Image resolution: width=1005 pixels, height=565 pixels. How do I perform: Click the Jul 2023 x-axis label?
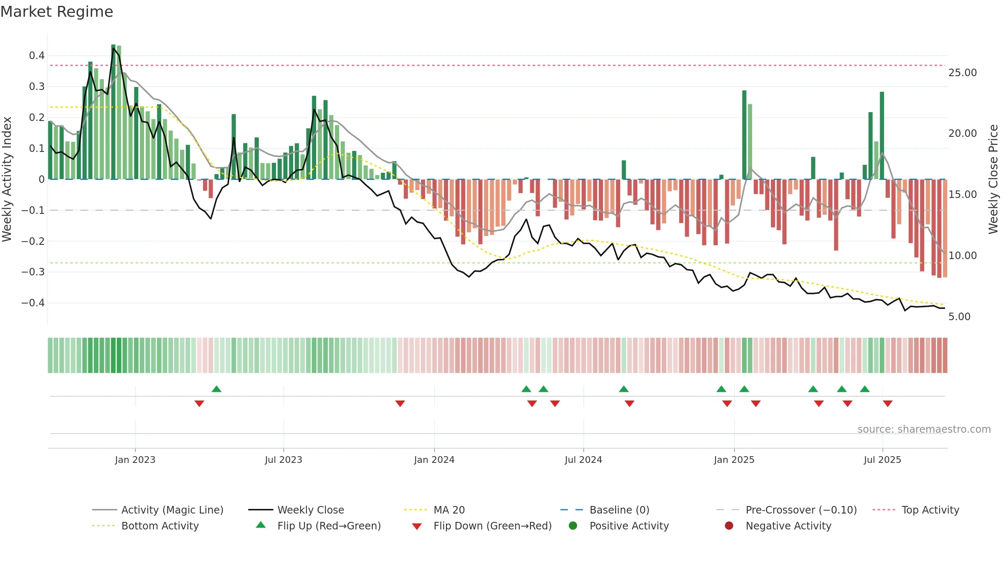click(283, 460)
